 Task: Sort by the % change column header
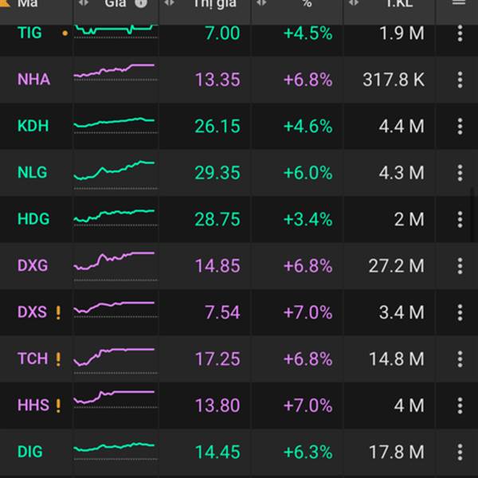click(307, 3)
